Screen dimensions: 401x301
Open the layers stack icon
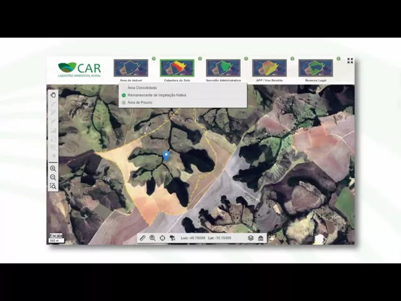pyautogui.click(x=251, y=238)
